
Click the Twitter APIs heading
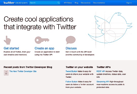coord(104,67)
